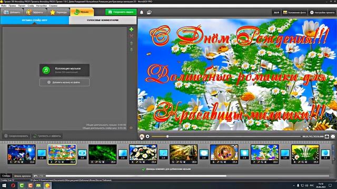Open the Windows Start menu

(x=4, y=185)
